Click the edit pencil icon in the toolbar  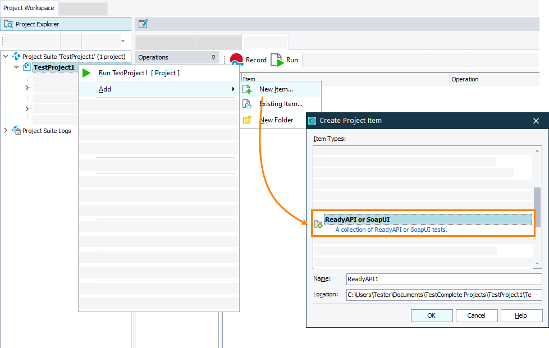click(143, 24)
